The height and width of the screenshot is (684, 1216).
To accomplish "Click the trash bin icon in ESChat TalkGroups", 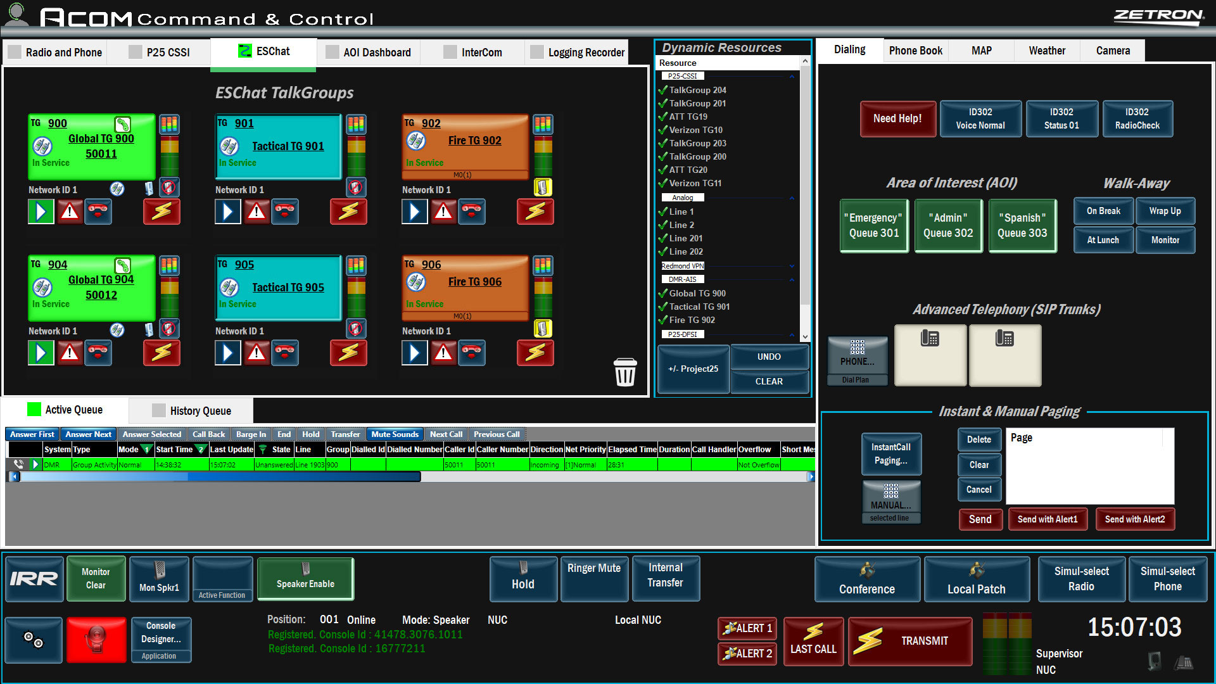I will click(x=624, y=372).
